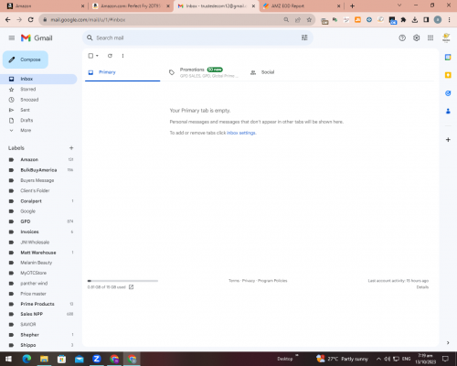Open the Starred folder
Viewport: 457px width, 366px height.
click(27, 89)
